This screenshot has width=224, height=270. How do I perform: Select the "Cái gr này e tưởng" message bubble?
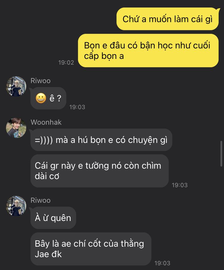[99, 171]
